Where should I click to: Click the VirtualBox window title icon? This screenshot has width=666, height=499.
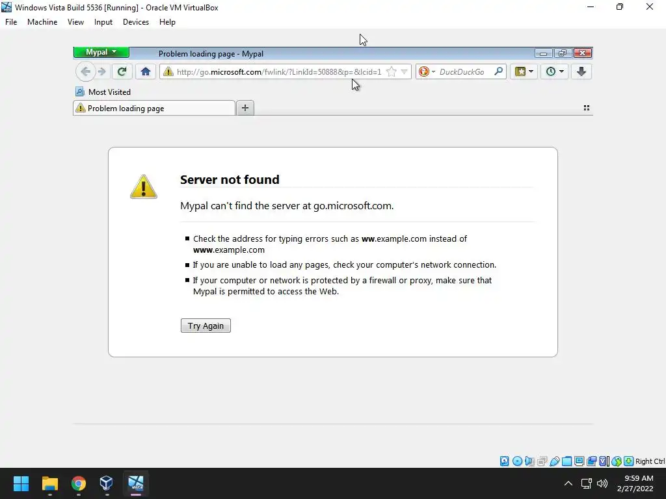pos(7,7)
